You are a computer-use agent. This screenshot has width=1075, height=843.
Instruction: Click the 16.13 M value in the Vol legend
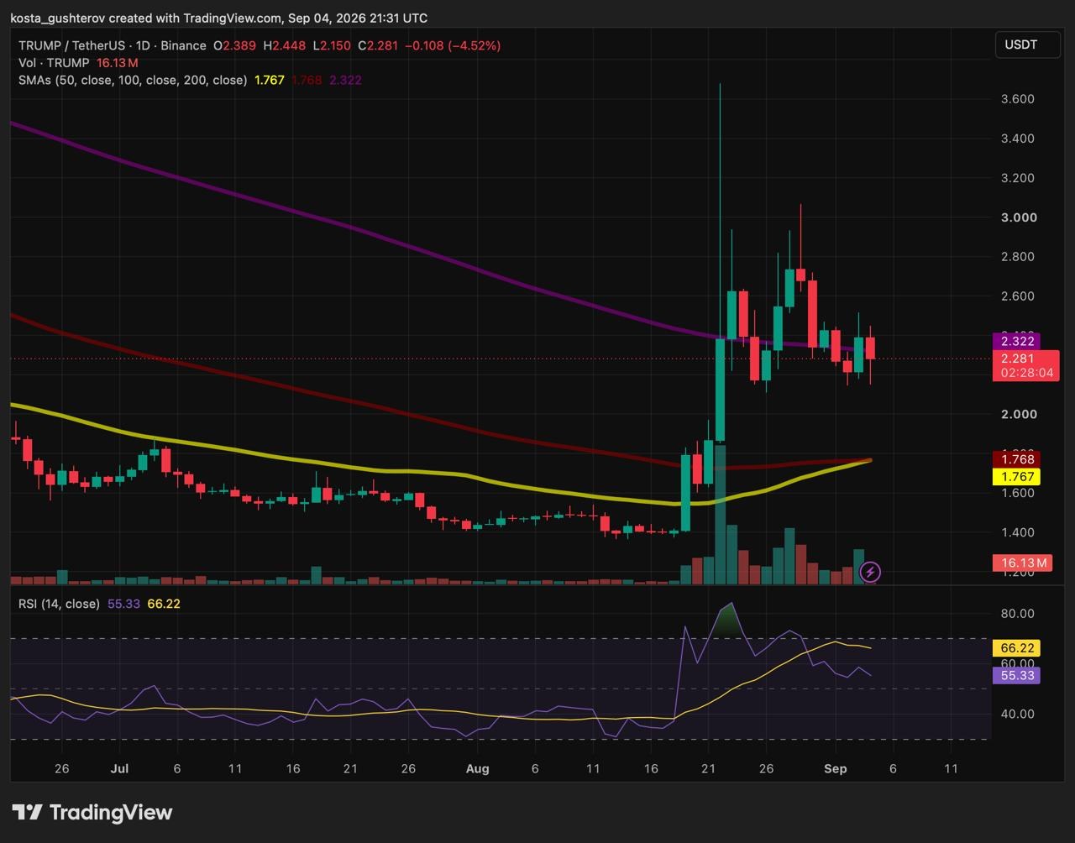click(118, 63)
